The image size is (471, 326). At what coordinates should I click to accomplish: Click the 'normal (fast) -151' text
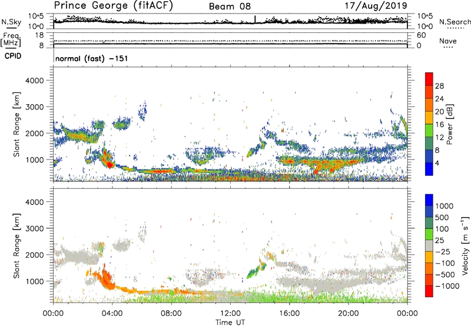92,58
